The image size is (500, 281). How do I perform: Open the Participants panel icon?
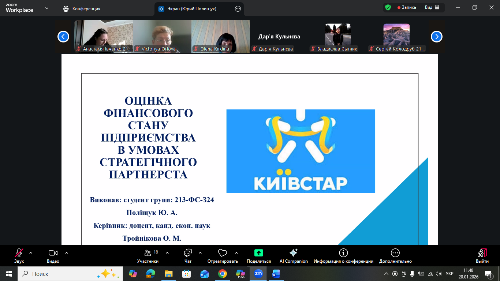coord(148,253)
